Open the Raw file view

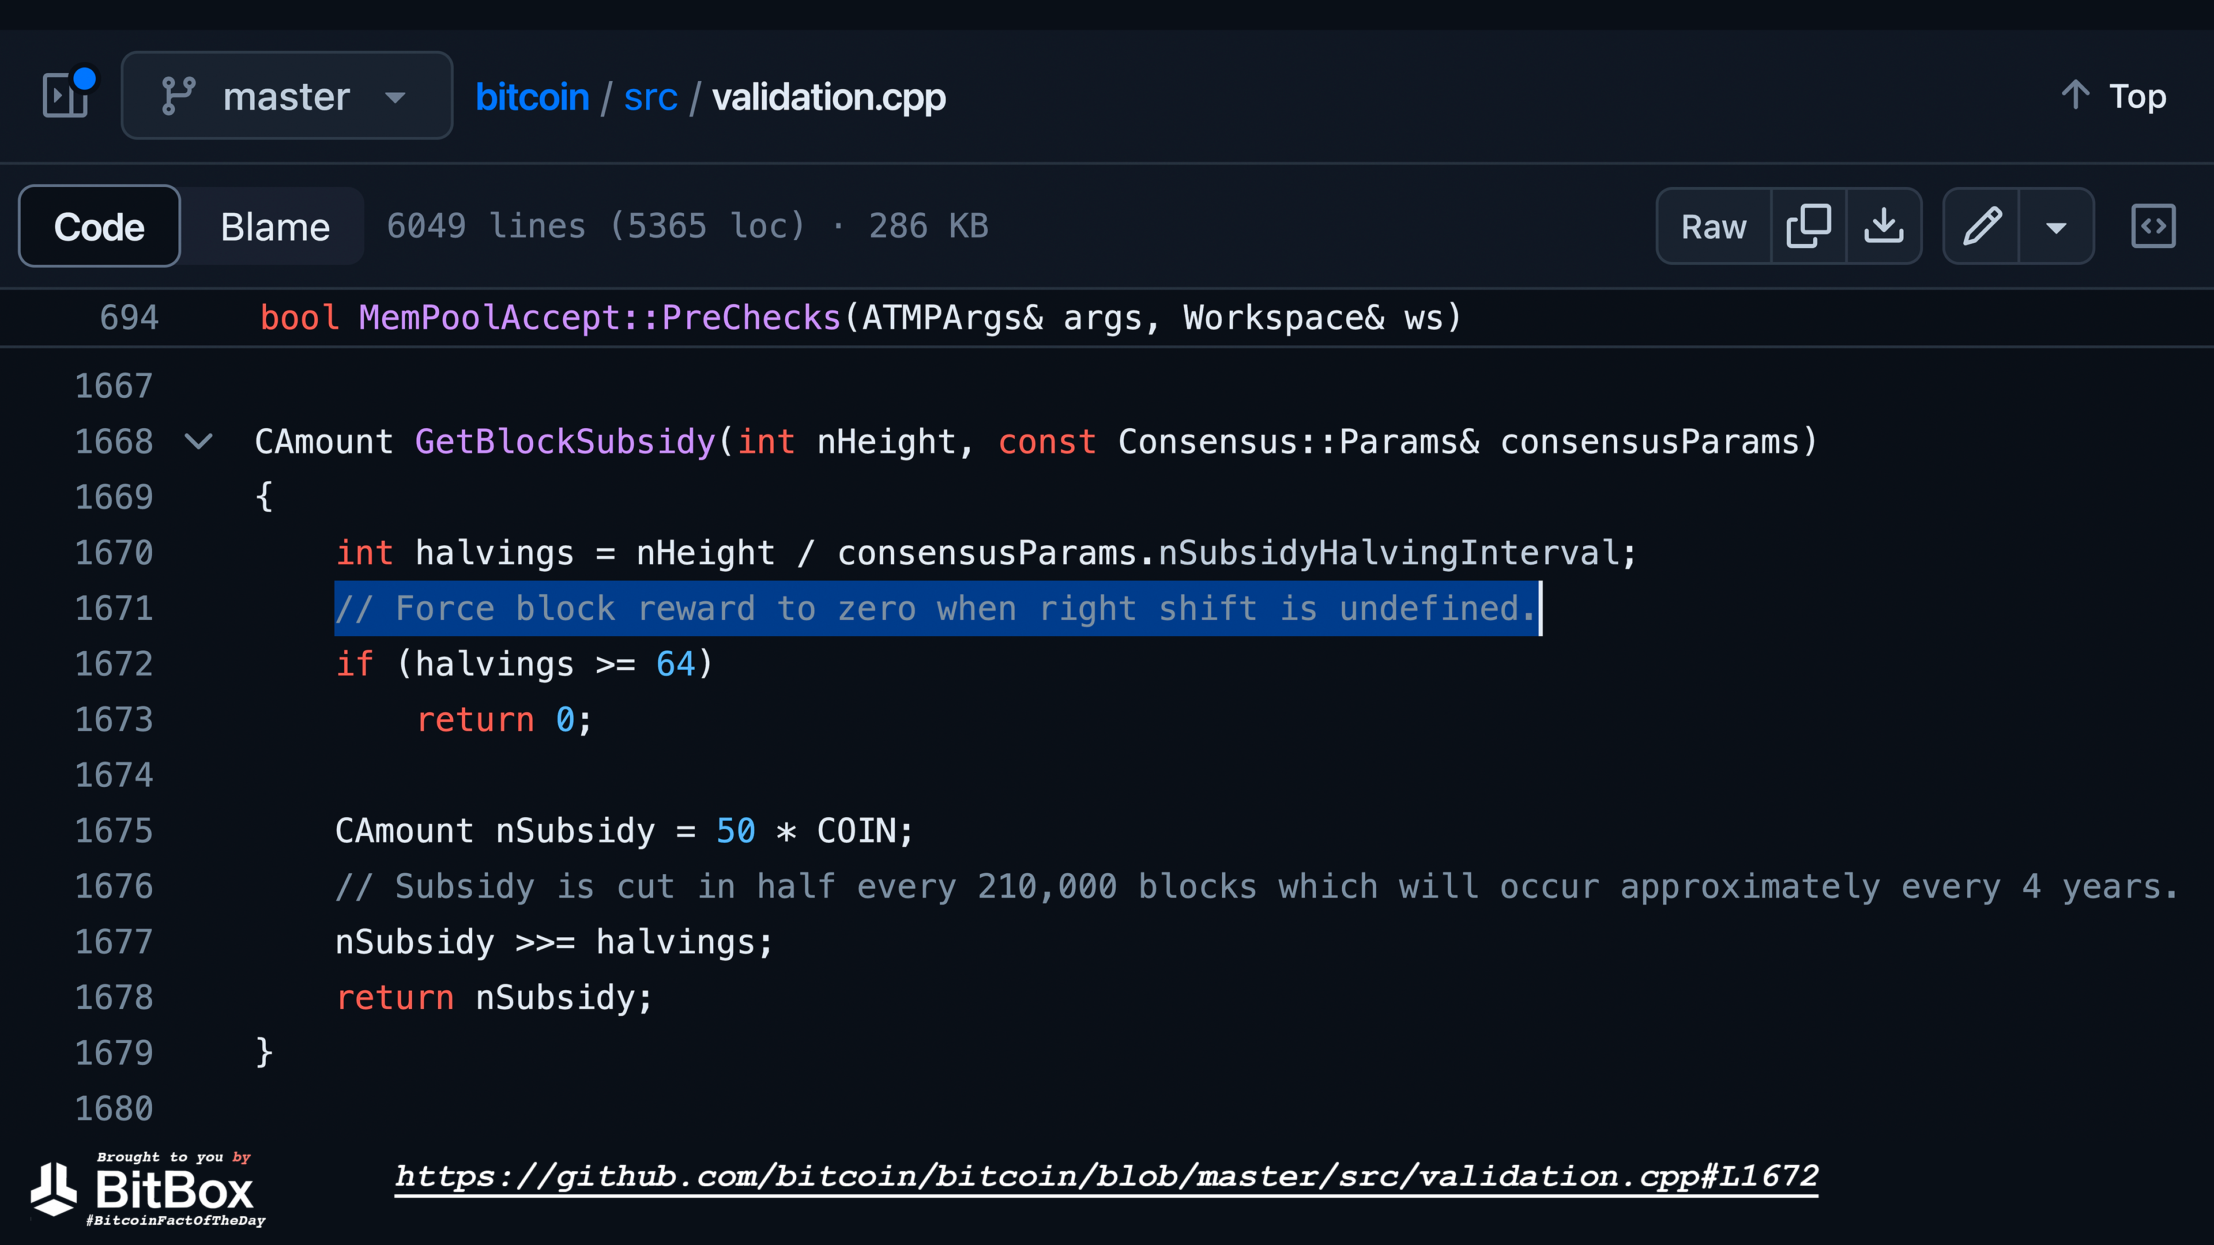(x=1714, y=227)
